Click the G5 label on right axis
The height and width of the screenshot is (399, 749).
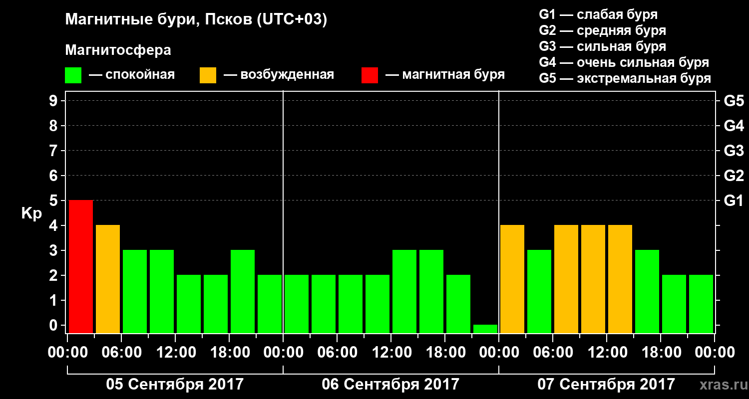tap(734, 101)
